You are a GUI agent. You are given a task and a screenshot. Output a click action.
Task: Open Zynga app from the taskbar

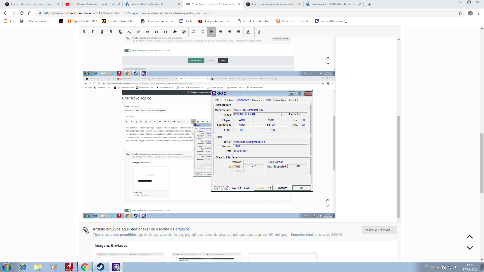coord(69,267)
